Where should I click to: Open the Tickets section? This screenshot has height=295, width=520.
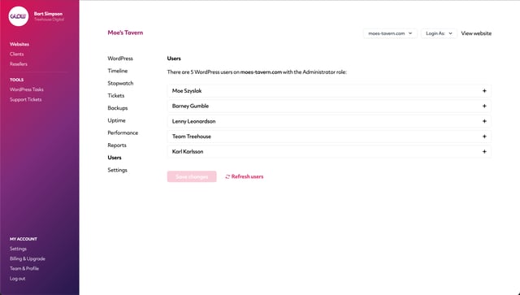(x=115, y=96)
